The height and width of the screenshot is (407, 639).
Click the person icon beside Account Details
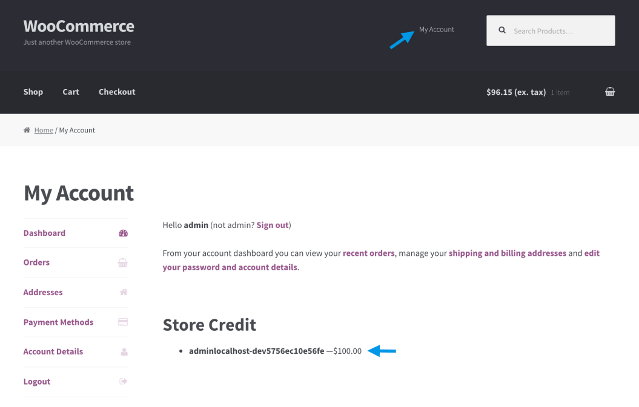123,351
